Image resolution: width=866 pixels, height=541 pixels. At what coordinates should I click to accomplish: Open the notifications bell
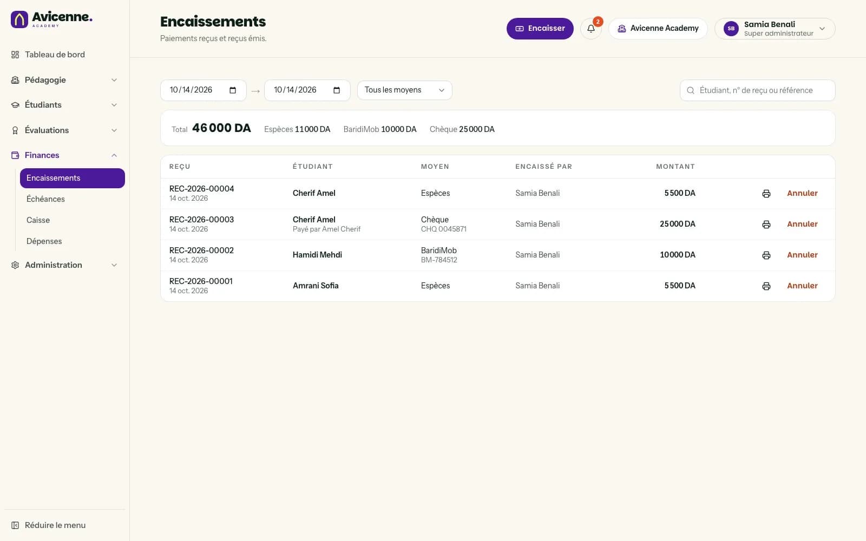[591, 29]
